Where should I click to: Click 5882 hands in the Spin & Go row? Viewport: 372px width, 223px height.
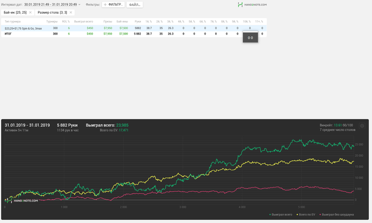[x=138, y=28]
